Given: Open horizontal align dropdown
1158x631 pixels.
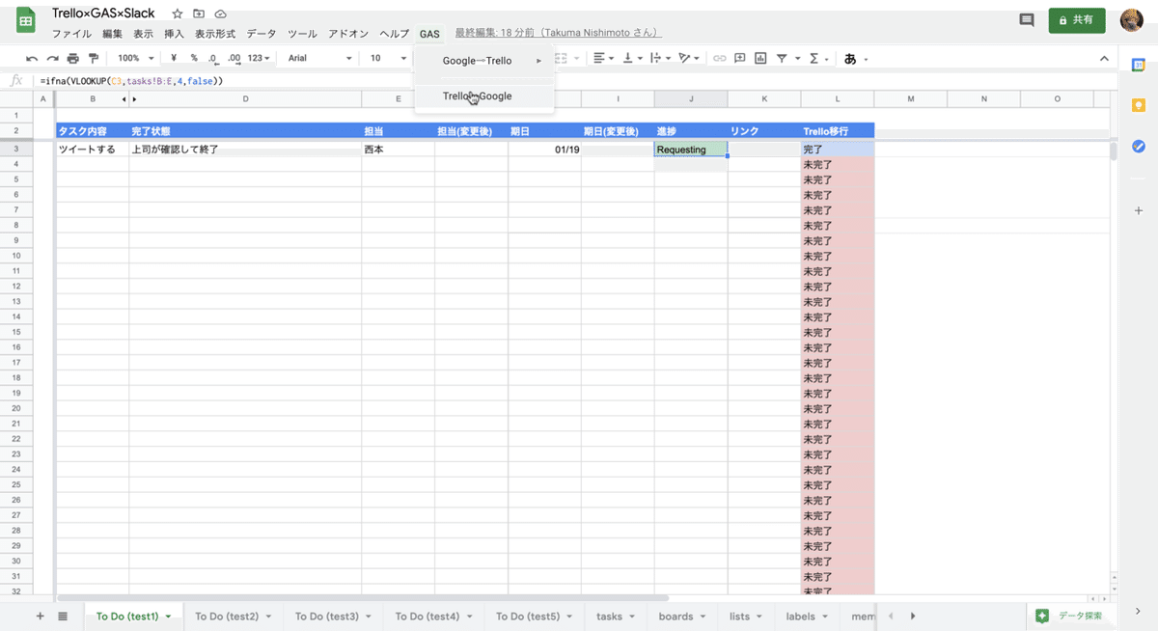Looking at the screenshot, I should click(603, 58).
